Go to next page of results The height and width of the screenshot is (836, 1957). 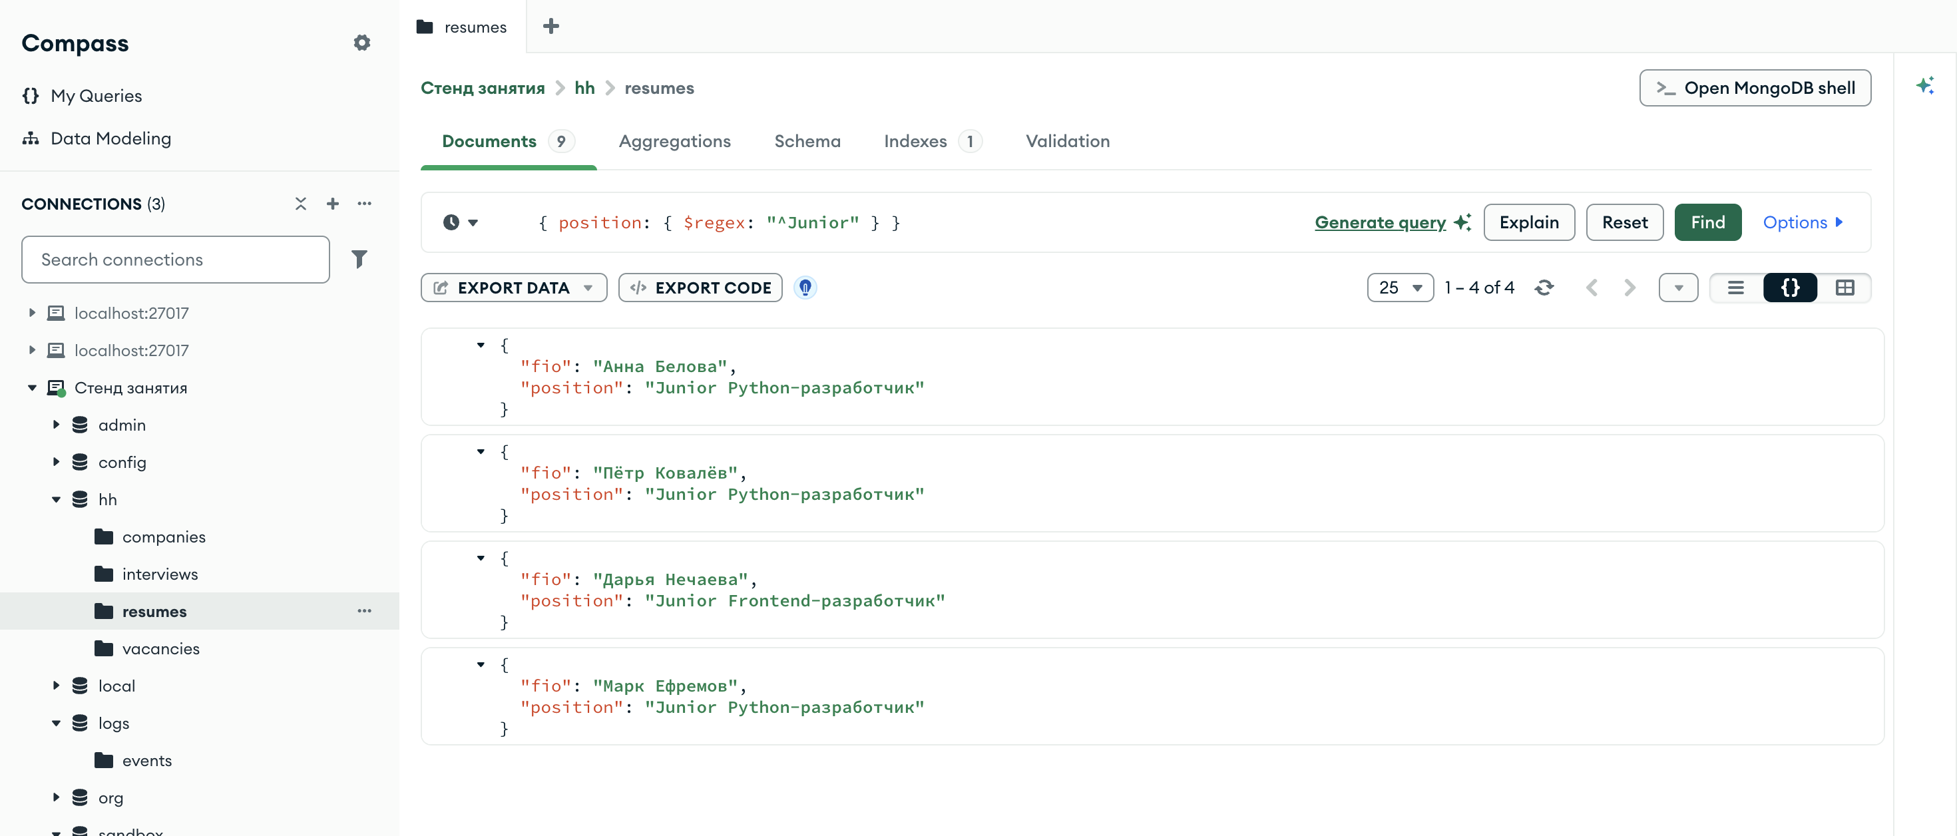click(x=1630, y=288)
